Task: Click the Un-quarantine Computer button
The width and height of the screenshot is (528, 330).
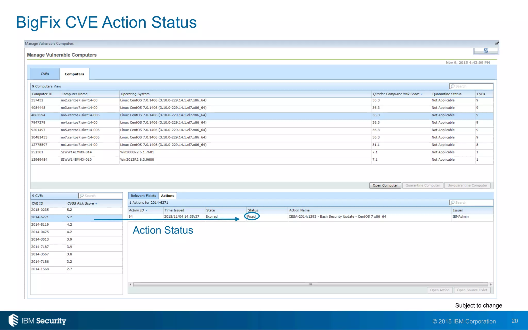Action: click(x=467, y=185)
